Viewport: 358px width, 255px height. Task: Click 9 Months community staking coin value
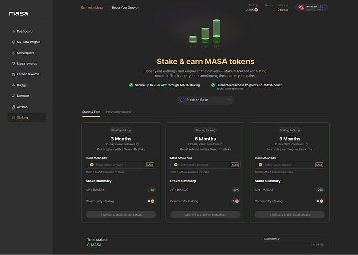tap(320, 201)
